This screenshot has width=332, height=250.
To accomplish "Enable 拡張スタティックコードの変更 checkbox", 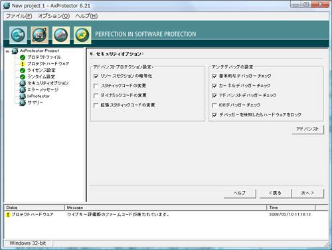I will pos(96,106).
